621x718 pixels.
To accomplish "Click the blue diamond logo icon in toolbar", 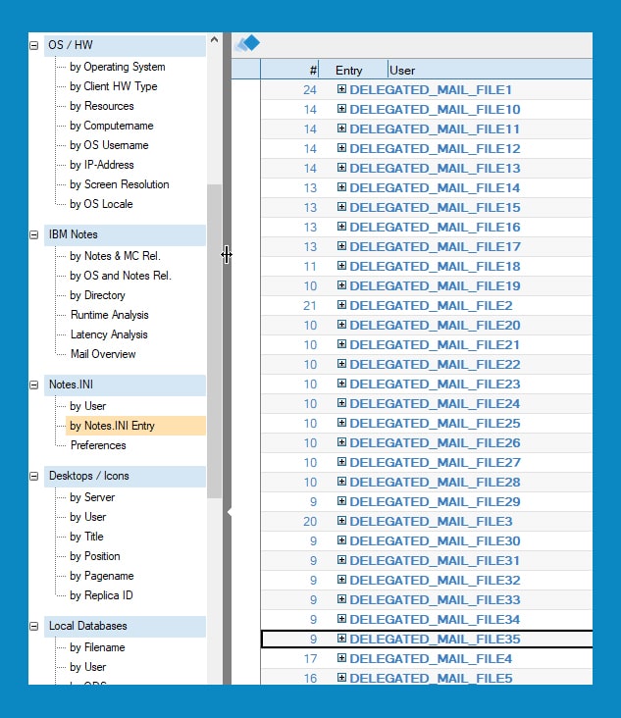I will 247,43.
